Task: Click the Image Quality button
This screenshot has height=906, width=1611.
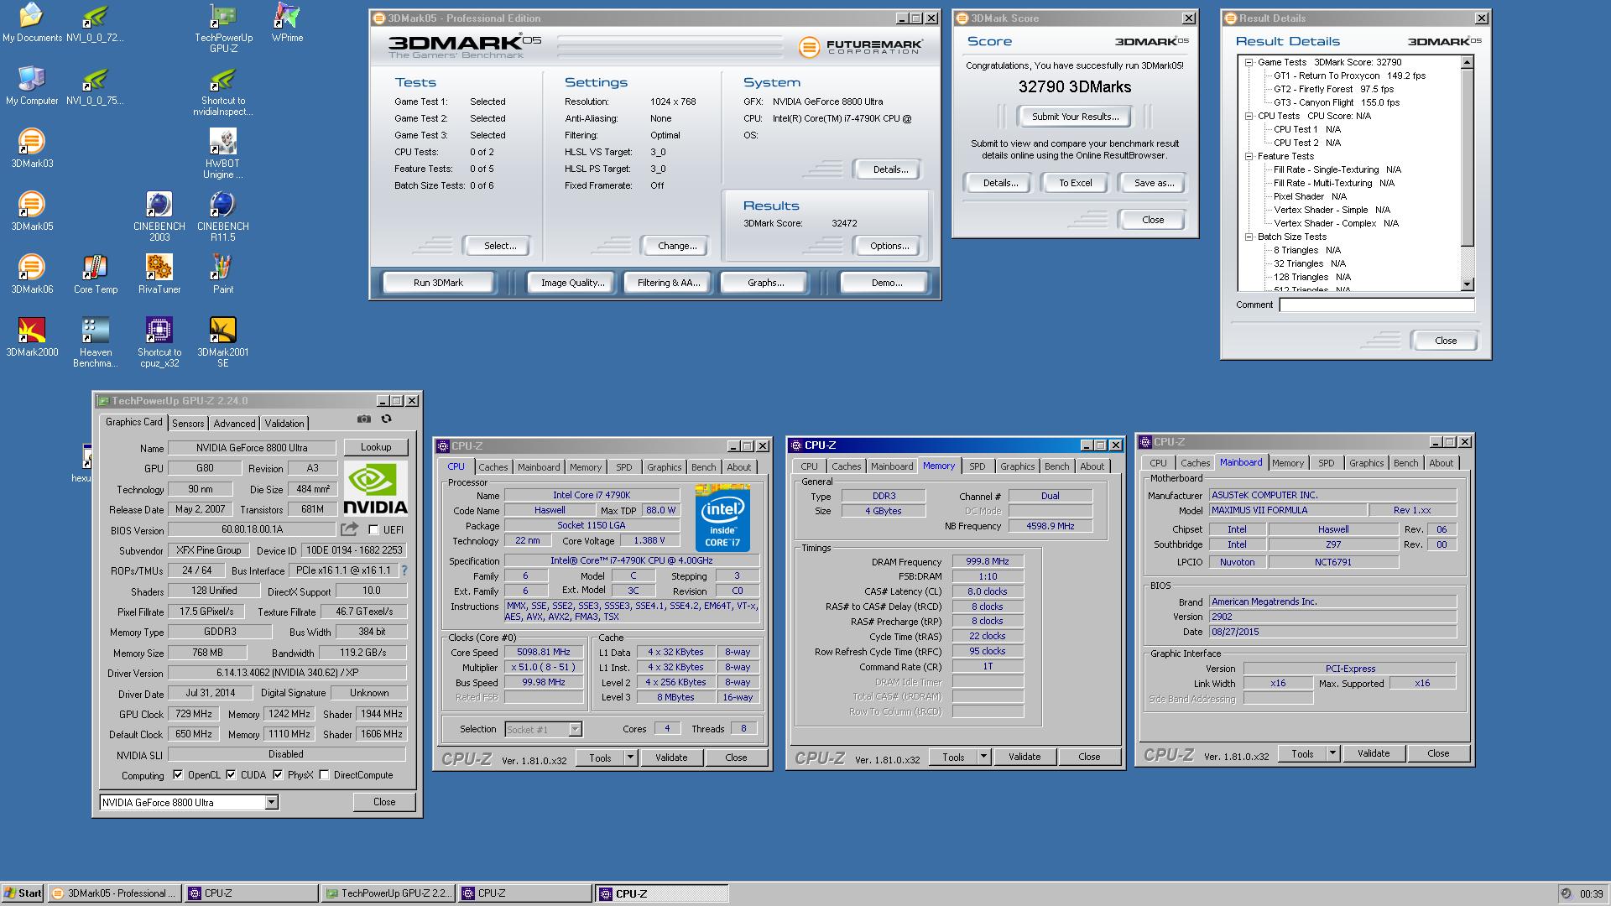Action: tap(572, 283)
